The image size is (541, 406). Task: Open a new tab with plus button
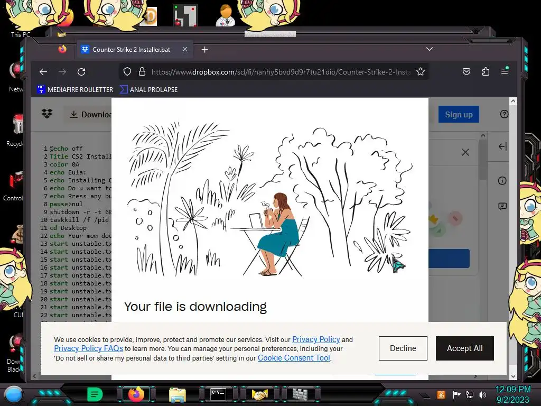coord(204,50)
